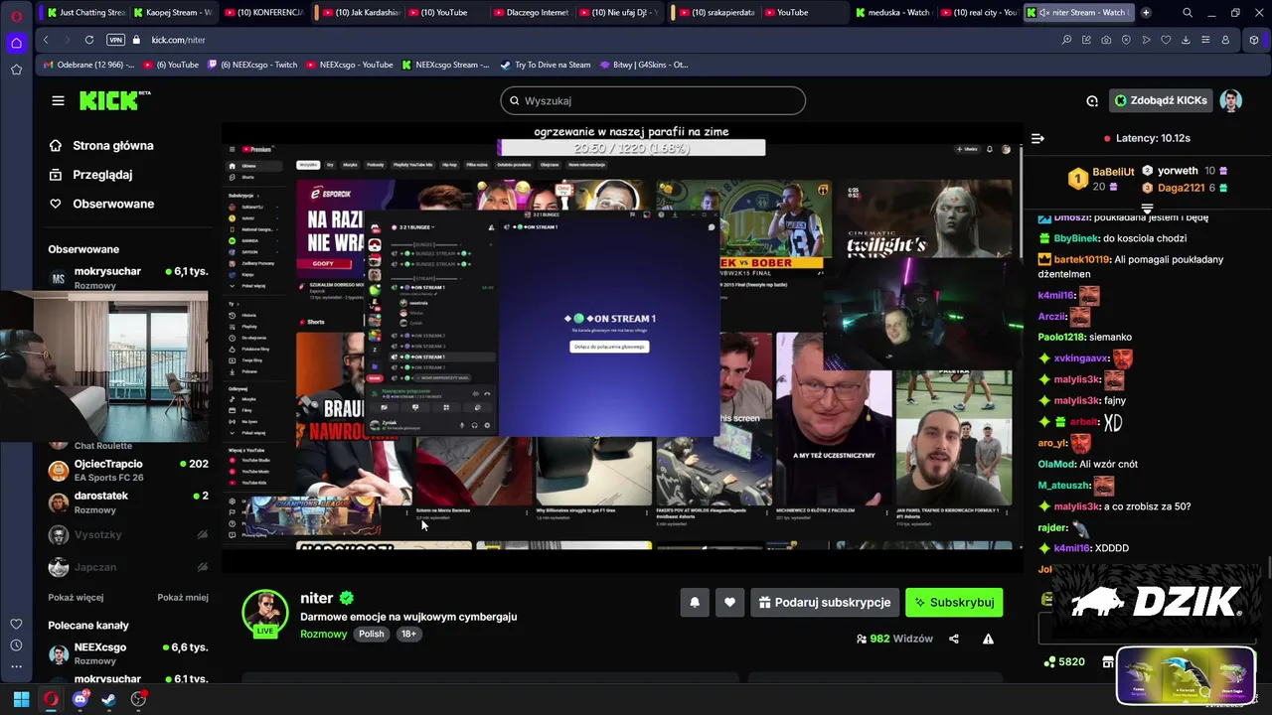Expand the gifter leaderboard chevron
Viewport: 1272px width, 715px height.
(1147, 209)
